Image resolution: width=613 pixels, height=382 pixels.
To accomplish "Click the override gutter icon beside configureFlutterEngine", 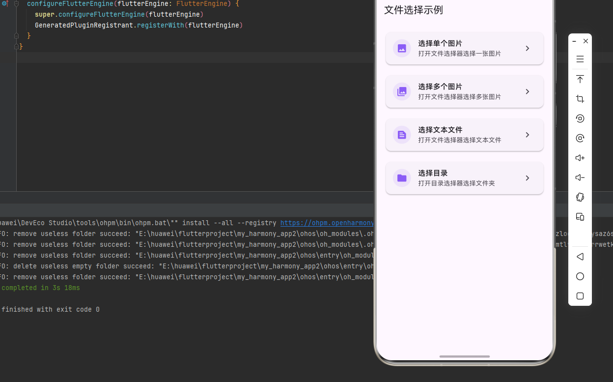I will point(4,3).
